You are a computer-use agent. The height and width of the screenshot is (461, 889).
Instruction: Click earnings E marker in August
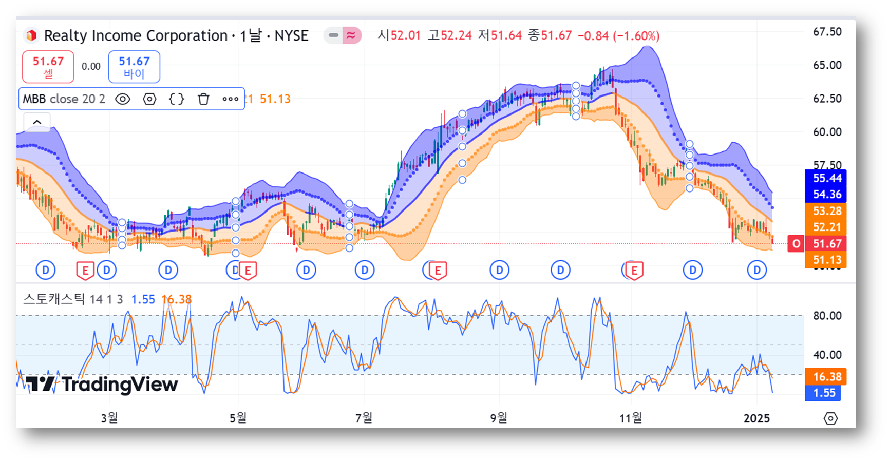pos(438,271)
